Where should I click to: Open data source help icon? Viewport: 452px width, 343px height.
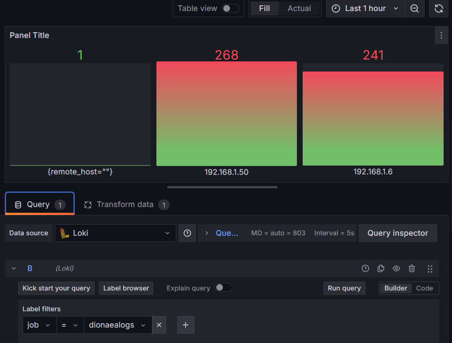187,233
